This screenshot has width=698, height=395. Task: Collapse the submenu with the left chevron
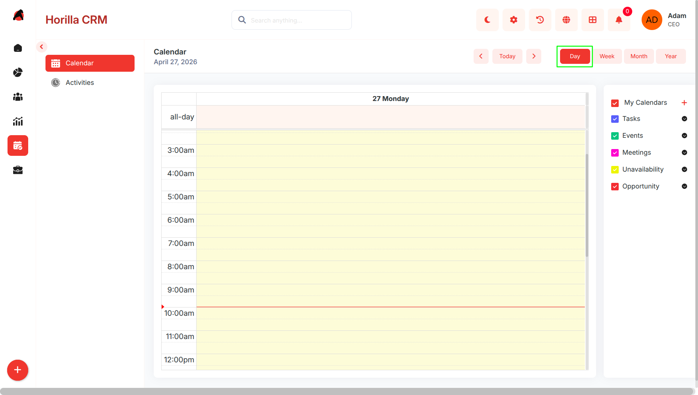click(42, 47)
